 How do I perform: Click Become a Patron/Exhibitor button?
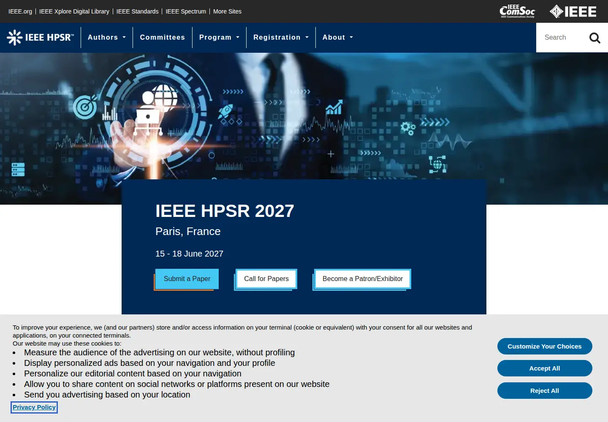click(x=363, y=279)
